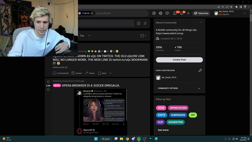Filter by SUGGESTION flair
Image resolution: width=252 pixels, height=142 pixels.
tap(176, 122)
